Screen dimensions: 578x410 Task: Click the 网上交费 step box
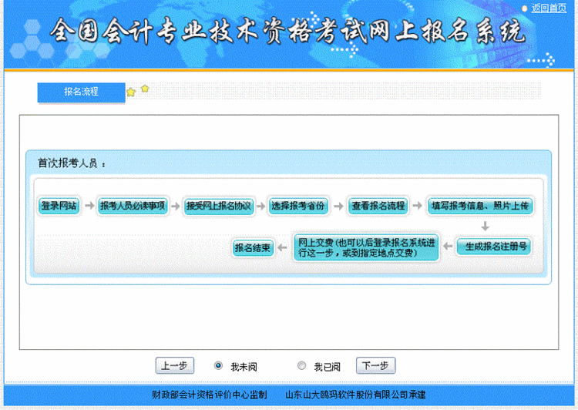[x=365, y=247]
